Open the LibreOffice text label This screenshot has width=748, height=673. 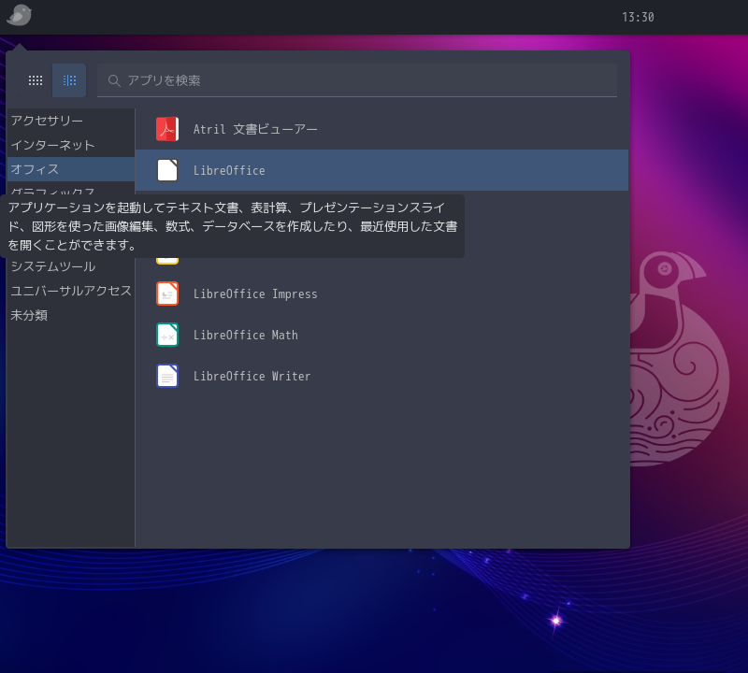point(229,170)
